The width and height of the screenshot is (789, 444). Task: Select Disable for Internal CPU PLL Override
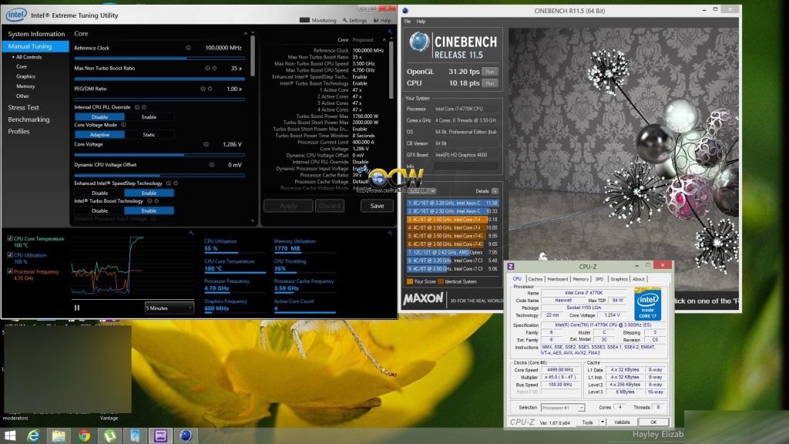click(x=99, y=117)
